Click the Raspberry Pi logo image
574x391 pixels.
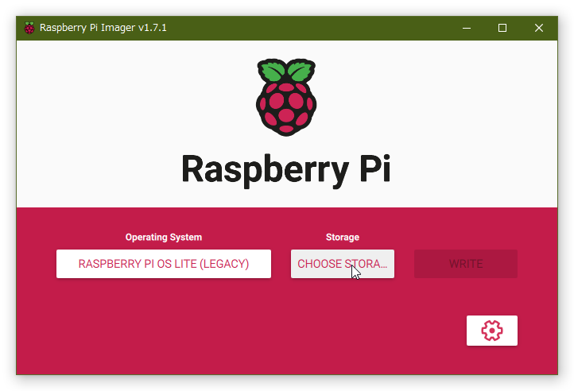286,97
